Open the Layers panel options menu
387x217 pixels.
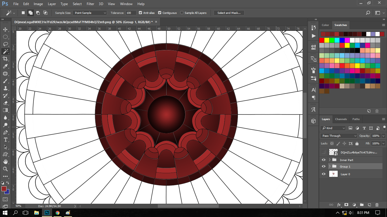click(383, 119)
